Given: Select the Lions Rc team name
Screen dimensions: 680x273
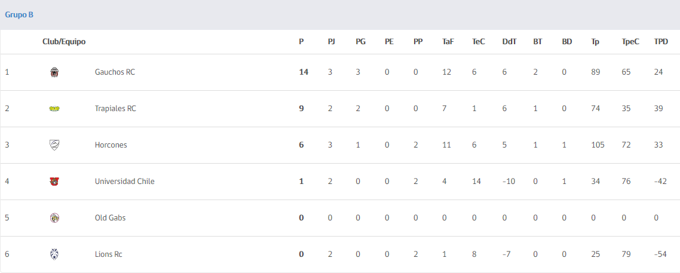Looking at the screenshot, I should (x=108, y=254).
